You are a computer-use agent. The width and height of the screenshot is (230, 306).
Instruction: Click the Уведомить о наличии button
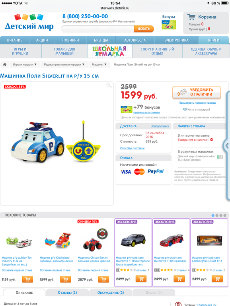pos(197,92)
